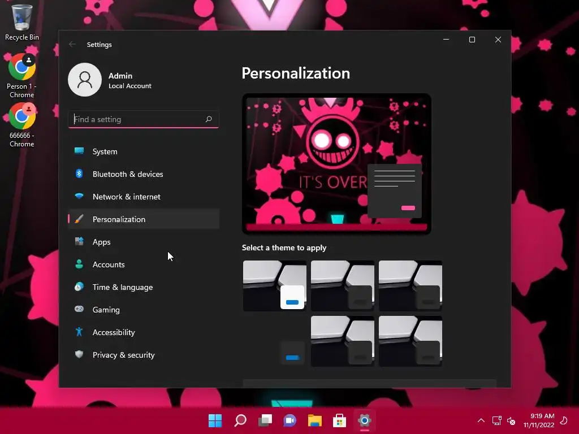Click the focus assist moon icon
The width and height of the screenshot is (579, 434).
click(564, 420)
